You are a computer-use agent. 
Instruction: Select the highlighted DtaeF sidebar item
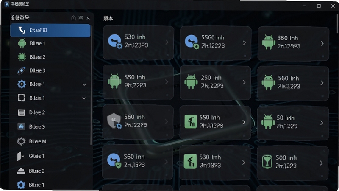tap(50, 30)
